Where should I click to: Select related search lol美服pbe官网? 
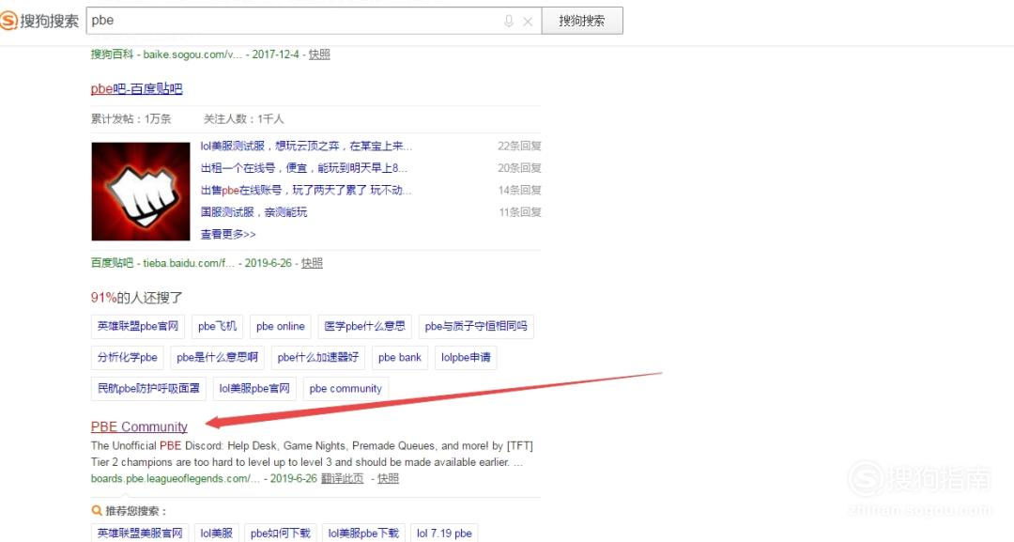click(x=254, y=388)
